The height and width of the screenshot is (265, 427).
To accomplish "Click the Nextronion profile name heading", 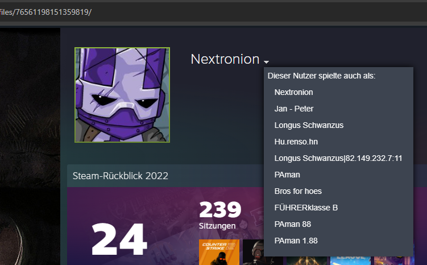I will [x=225, y=59].
